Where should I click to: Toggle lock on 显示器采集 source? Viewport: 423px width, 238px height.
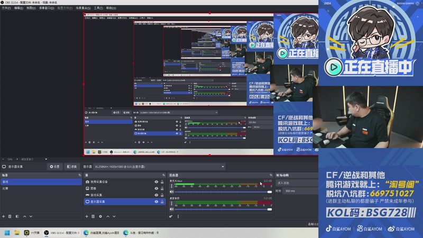point(162,202)
